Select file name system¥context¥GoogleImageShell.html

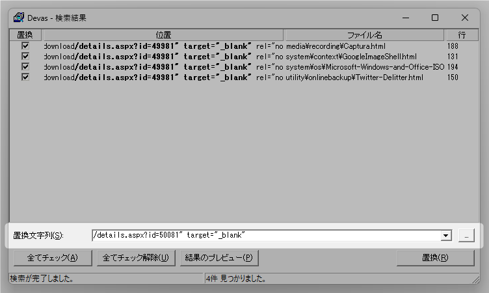pos(351,57)
